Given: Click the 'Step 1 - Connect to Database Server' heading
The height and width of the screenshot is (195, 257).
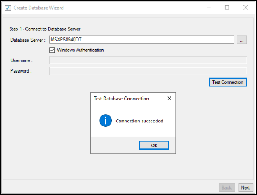Looking at the screenshot, I should (x=45, y=29).
